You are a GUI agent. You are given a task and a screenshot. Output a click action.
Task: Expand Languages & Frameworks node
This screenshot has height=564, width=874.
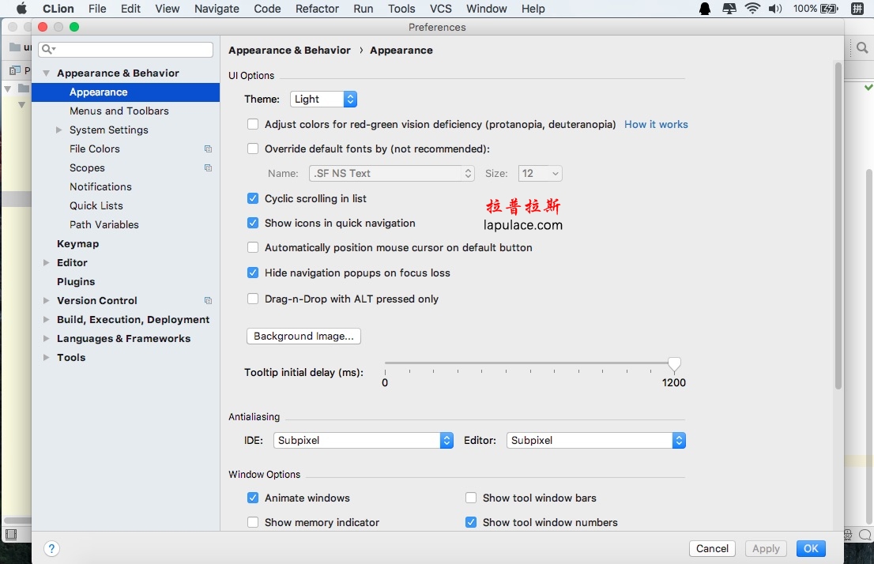47,338
